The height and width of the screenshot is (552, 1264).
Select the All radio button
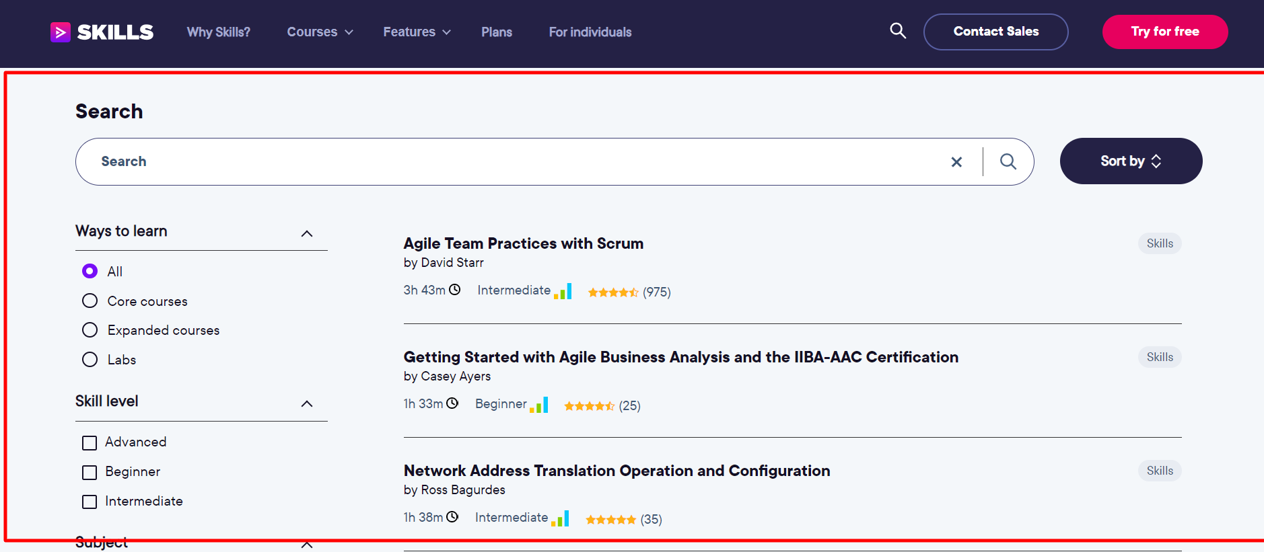pos(90,271)
